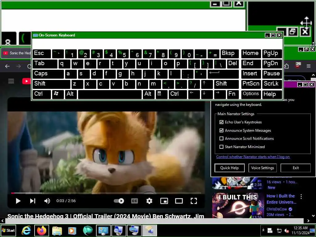Open I BUILT THIS video thumbnail
This screenshot has height=237, width=316.
pyautogui.click(x=238, y=206)
